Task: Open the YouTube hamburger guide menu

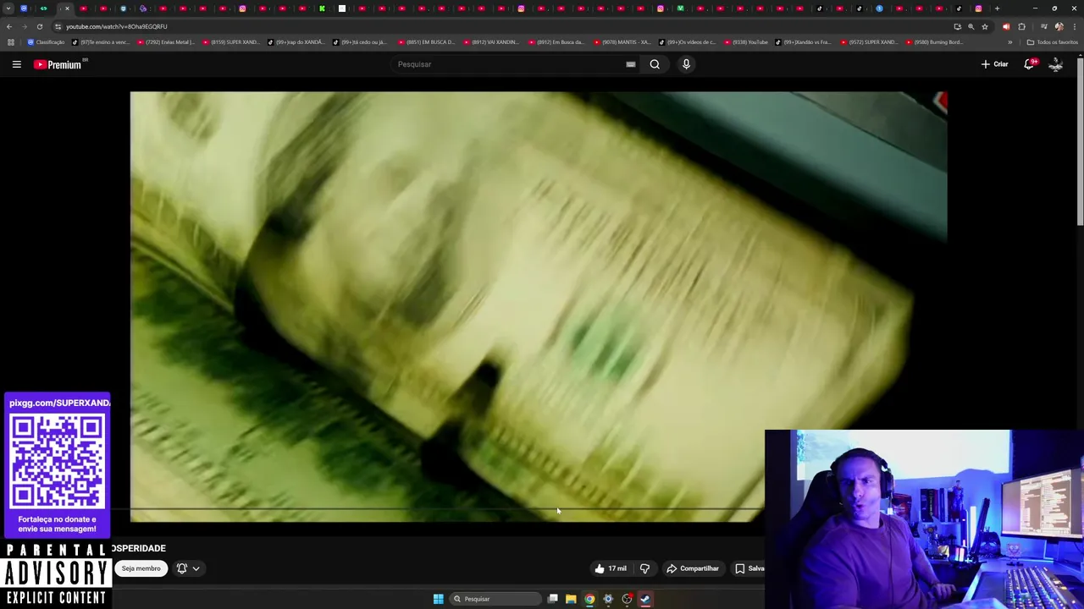Action: [16, 64]
